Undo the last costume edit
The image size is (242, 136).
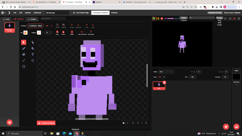click(47, 26)
